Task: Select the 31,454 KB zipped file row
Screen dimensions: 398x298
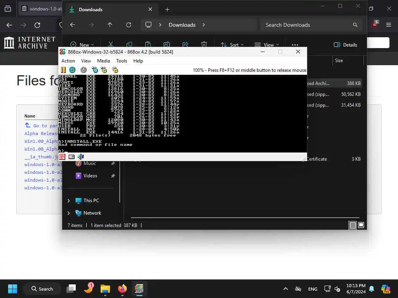Action: (334, 105)
